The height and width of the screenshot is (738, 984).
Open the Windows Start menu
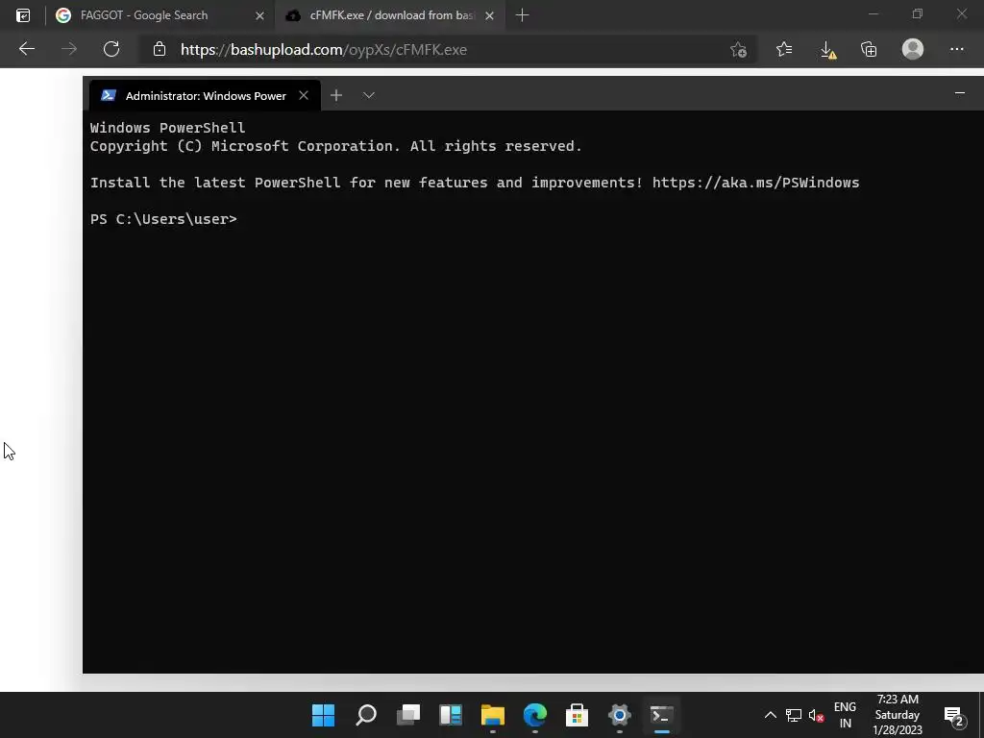coord(323,715)
